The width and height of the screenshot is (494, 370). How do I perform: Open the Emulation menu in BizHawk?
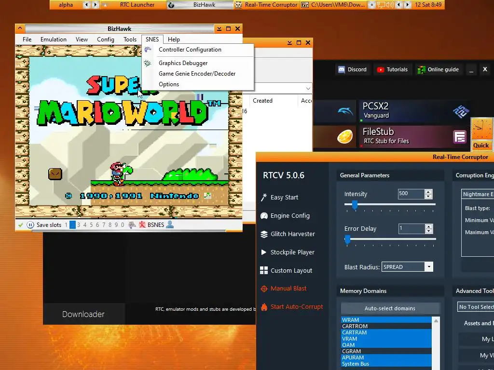click(53, 40)
